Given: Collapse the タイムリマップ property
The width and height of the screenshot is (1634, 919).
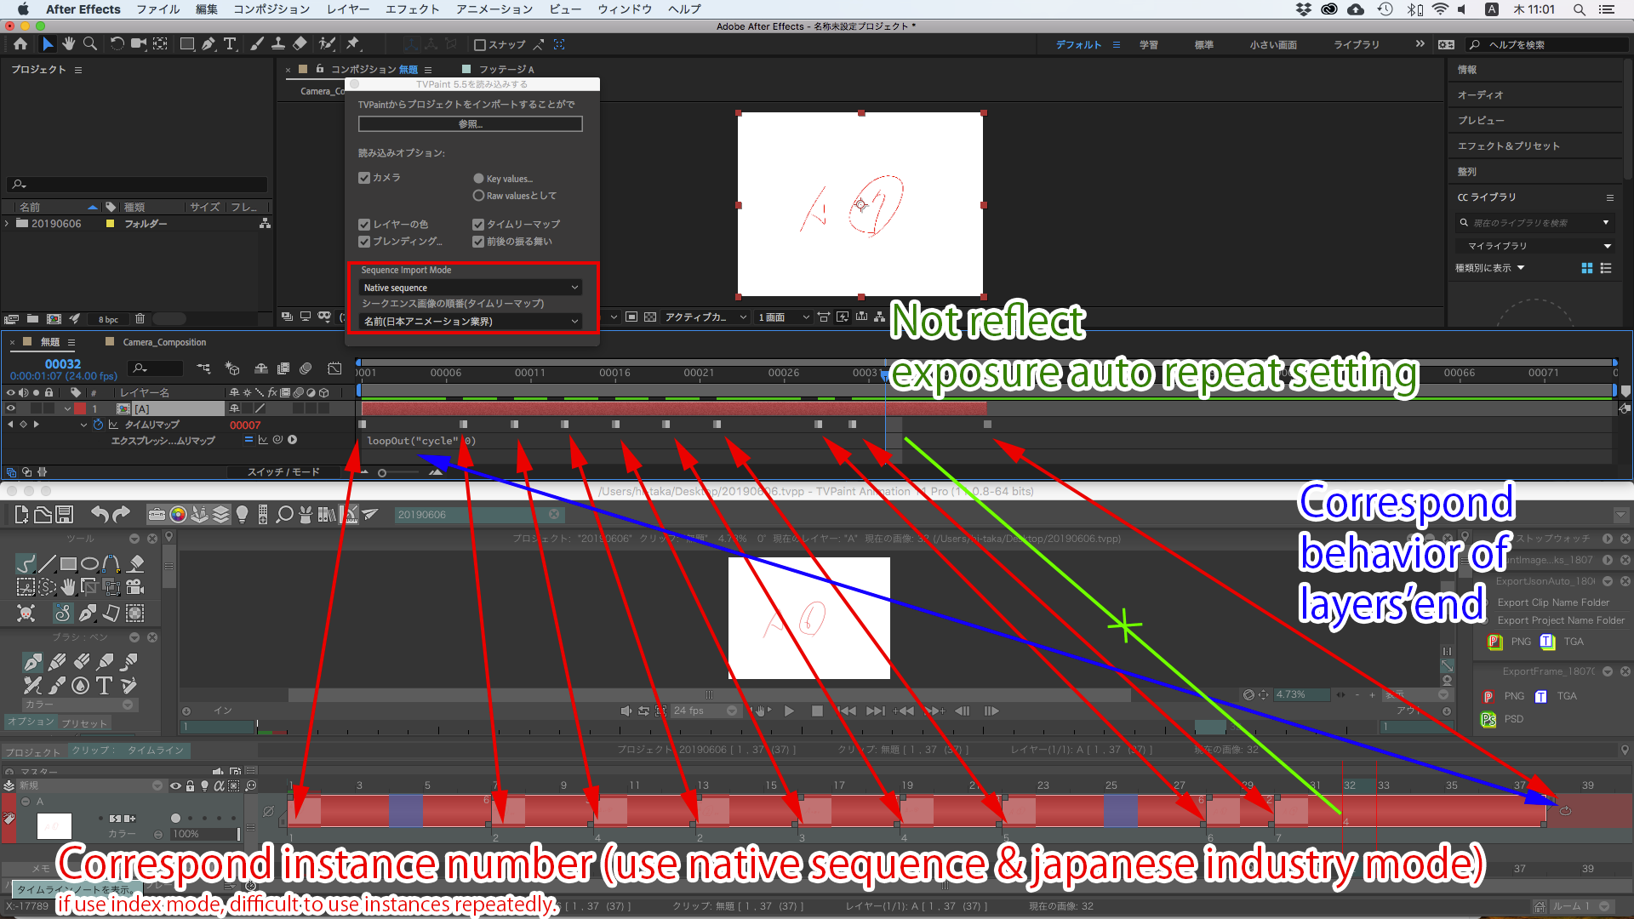Looking at the screenshot, I should (x=83, y=425).
